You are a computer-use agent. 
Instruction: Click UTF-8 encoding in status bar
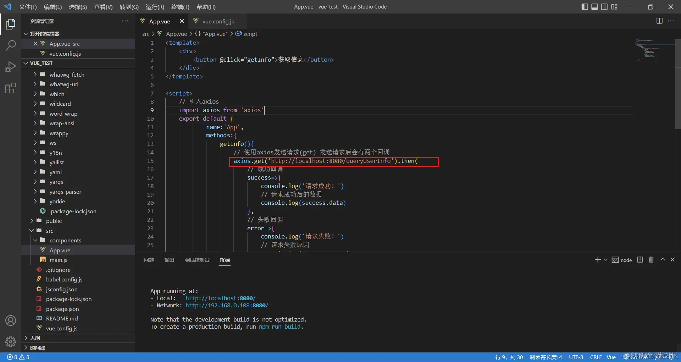point(576,357)
